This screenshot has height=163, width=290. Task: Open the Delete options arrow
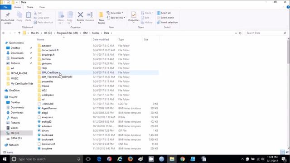(80, 23)
